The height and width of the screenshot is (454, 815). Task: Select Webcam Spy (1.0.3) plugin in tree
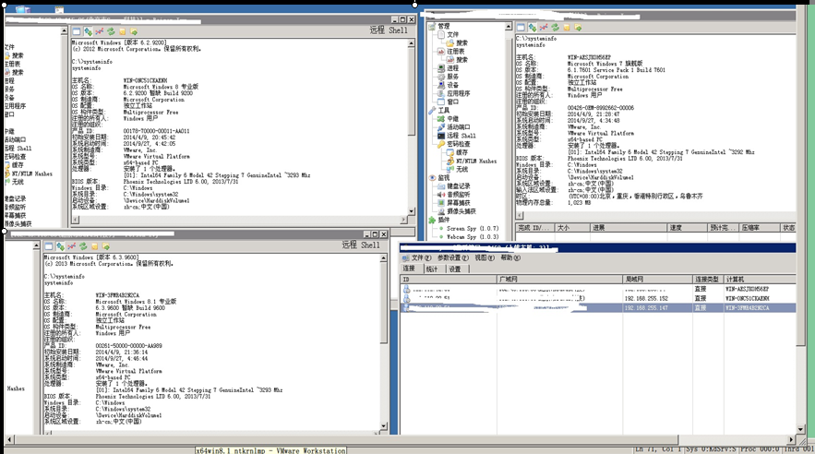(473, 237)
